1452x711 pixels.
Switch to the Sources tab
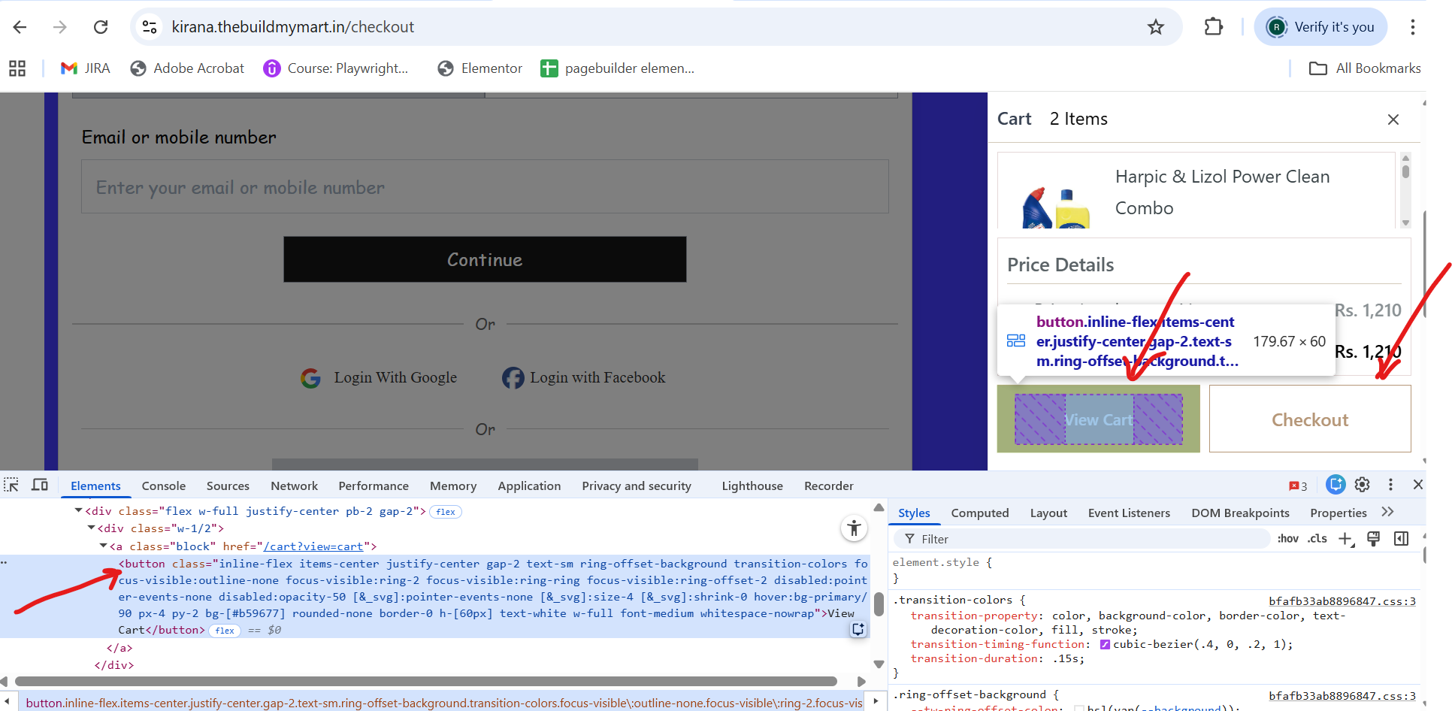point(228,486)
